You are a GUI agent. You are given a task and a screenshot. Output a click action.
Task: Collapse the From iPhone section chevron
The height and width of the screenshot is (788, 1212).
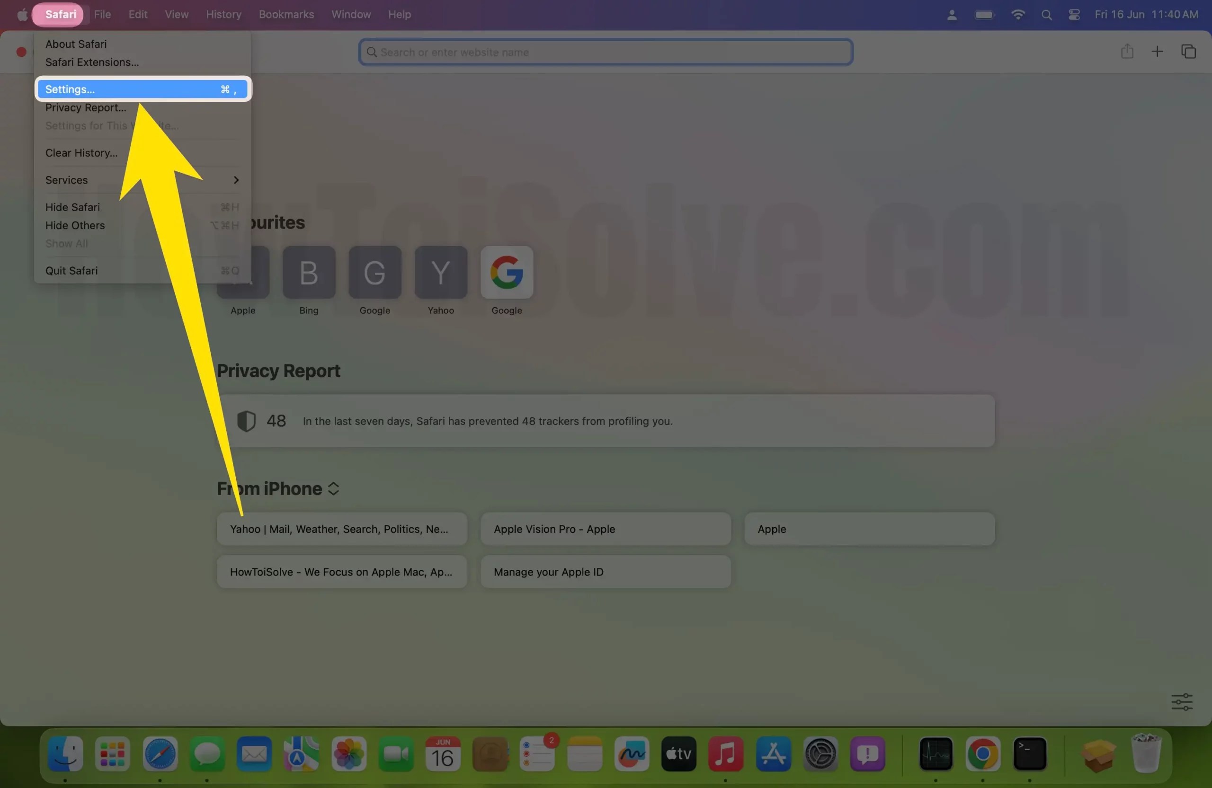click(x=334, y=488)
